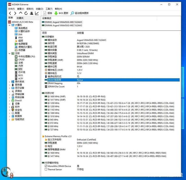
Task: Expand the 操作系统 tree node
Action: 10,82
